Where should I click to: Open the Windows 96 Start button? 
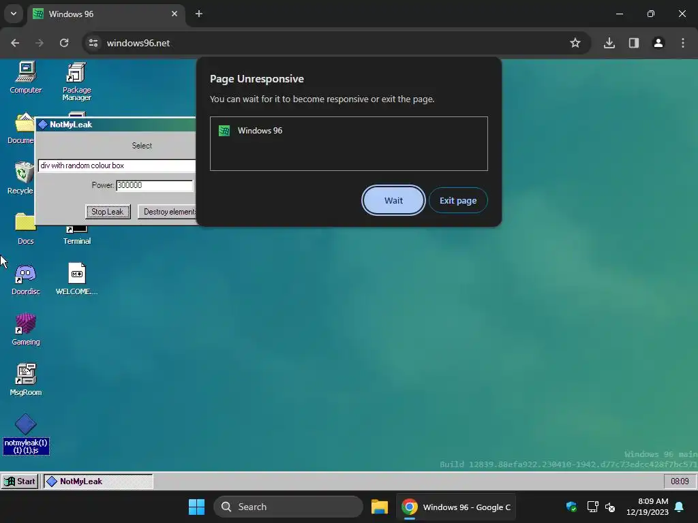click(x=19, y=481)
